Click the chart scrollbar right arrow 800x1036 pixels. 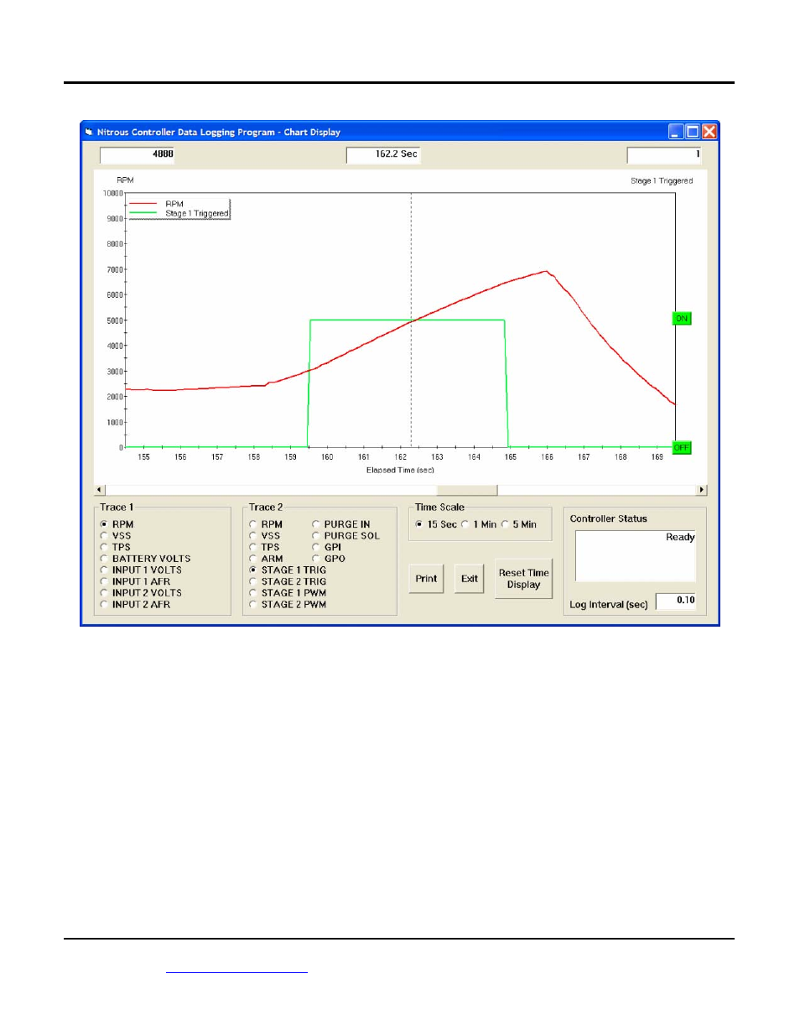tap(702, 490)
